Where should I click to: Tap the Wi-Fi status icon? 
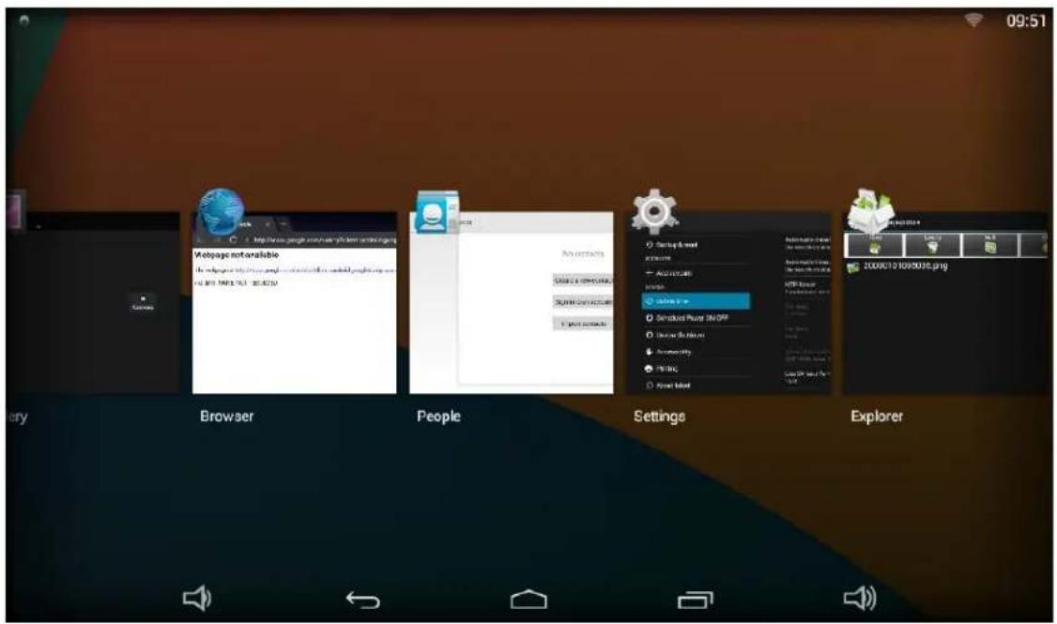973,21
